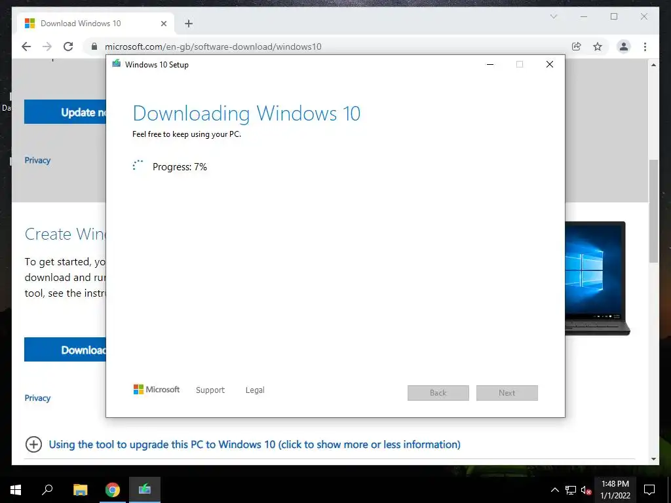Reload the Download Windows 10 page
671x503 pixels.
pyautogui.click(x=68, y=47)
